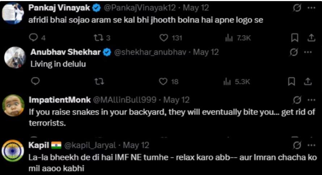Open more options on Pankaj Vinayak's tweet
The image size is (322, 175).
309,8
